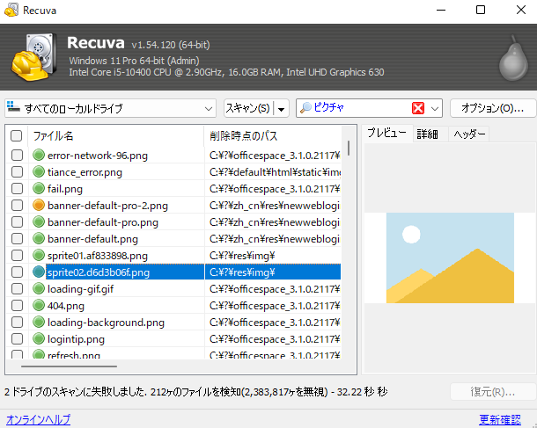This screenshot has width=537, height=428.
Task: Click the green status icon beside 404.png
Action: 39,306
